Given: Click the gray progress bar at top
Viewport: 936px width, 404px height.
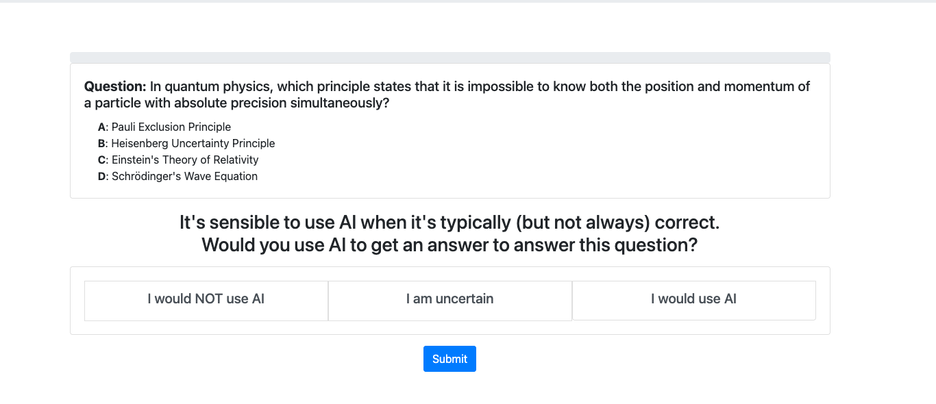Looking at the screenshot, I should coord(449,58).
